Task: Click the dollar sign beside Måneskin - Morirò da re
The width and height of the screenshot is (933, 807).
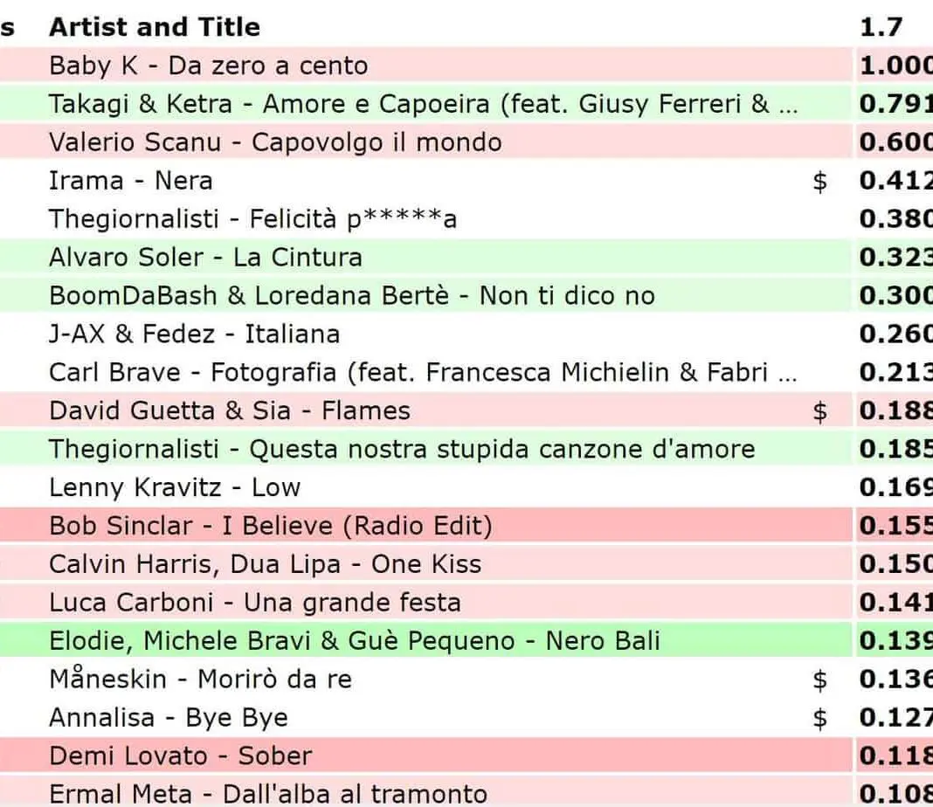Action: (819, 679)
